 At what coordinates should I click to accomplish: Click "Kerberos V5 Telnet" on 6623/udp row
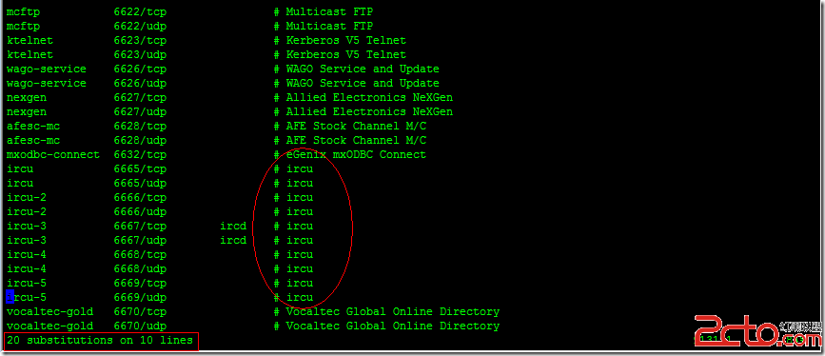coord(346,55)
